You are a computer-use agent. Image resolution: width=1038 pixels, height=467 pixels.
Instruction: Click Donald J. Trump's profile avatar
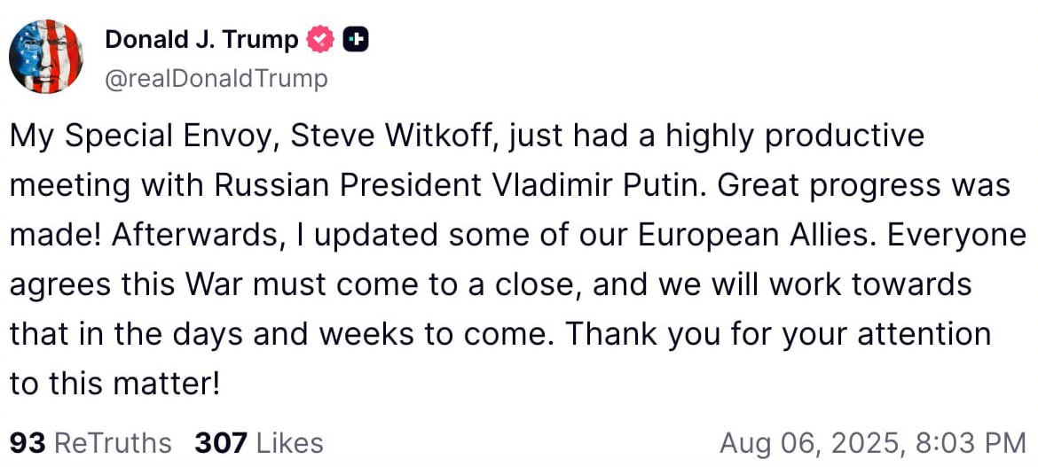[46, 56]
